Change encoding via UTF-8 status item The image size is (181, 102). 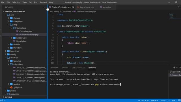pos(163,100)
